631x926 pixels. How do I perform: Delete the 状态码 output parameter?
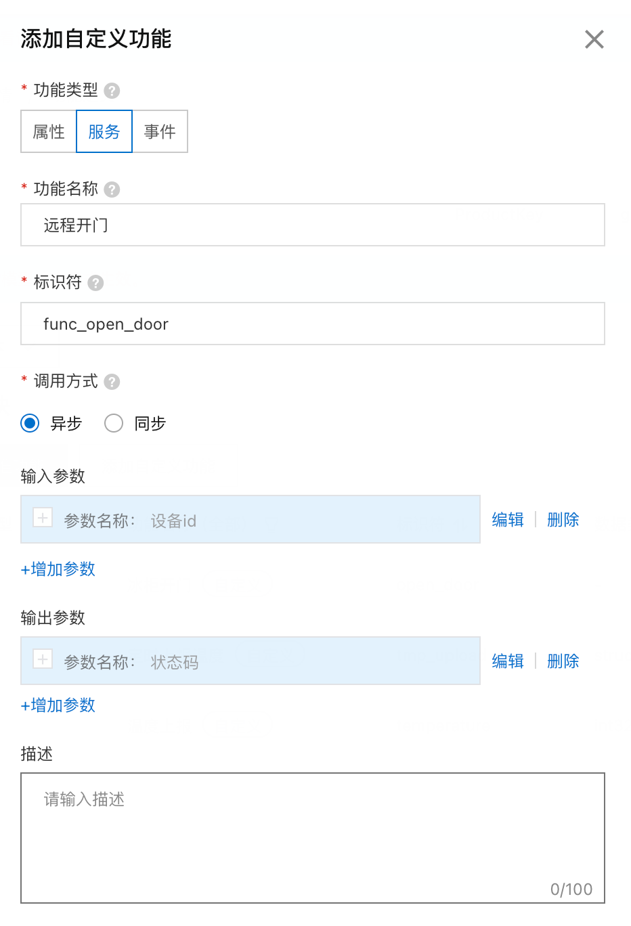tap(563, 661)
